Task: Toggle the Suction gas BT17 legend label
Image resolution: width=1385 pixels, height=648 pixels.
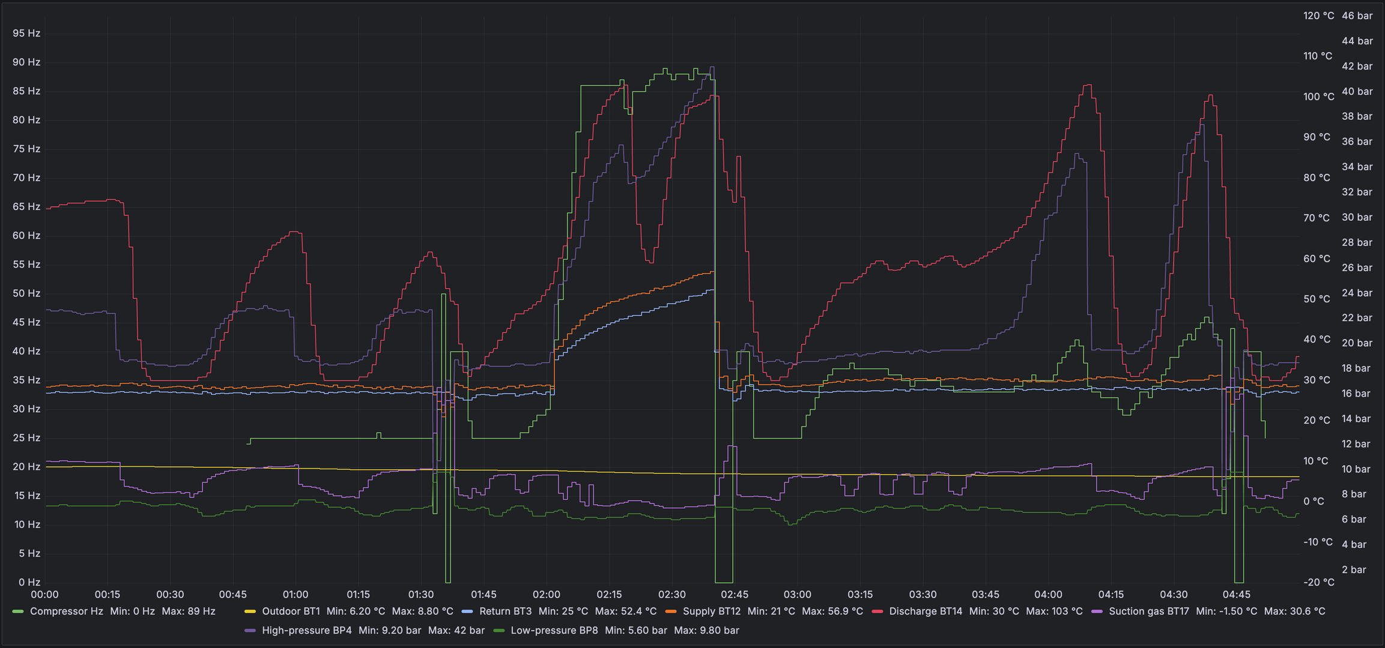Action: tap(1148, 611)
